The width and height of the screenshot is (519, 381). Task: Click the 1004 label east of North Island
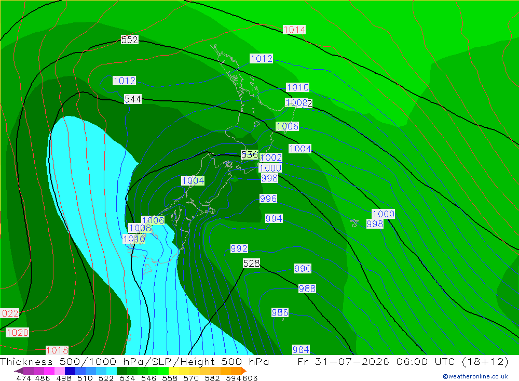[x=300, y=149]
